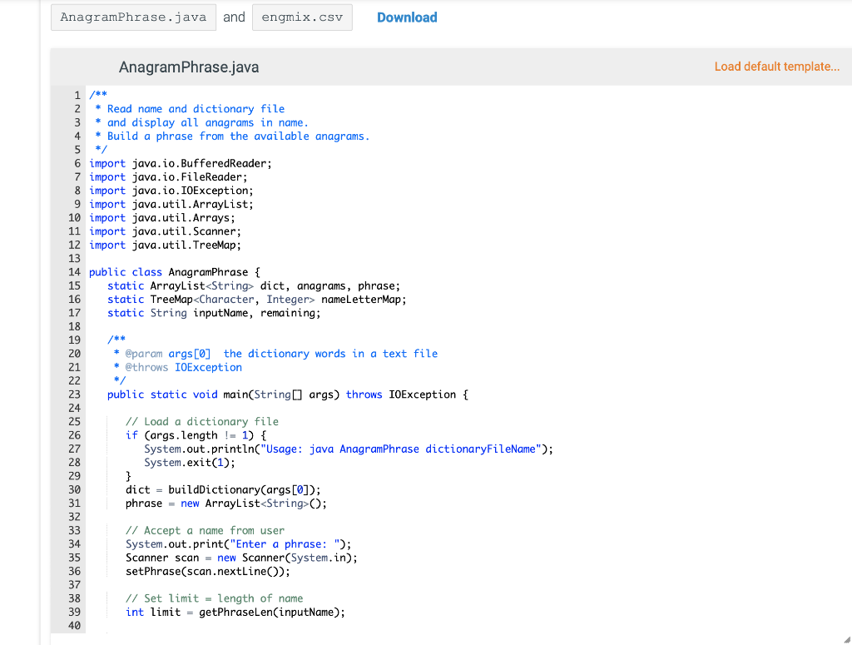The height and width of the screenshot is (645, 852).
Task: Click the 'System.exit(1);' line
Action: (190, 463)
